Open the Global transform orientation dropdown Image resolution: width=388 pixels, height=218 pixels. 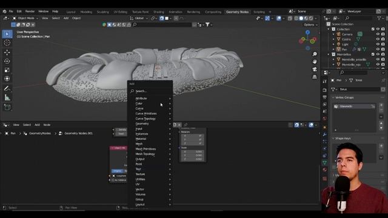click(x=139, y=18)
